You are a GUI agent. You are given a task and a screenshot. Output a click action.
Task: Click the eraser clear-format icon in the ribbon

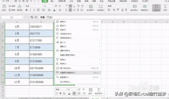60,10
